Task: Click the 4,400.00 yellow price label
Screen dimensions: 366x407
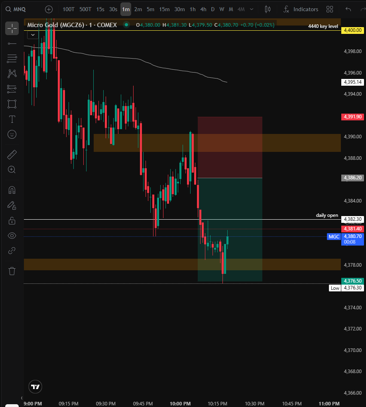Action: pos(353,30)
